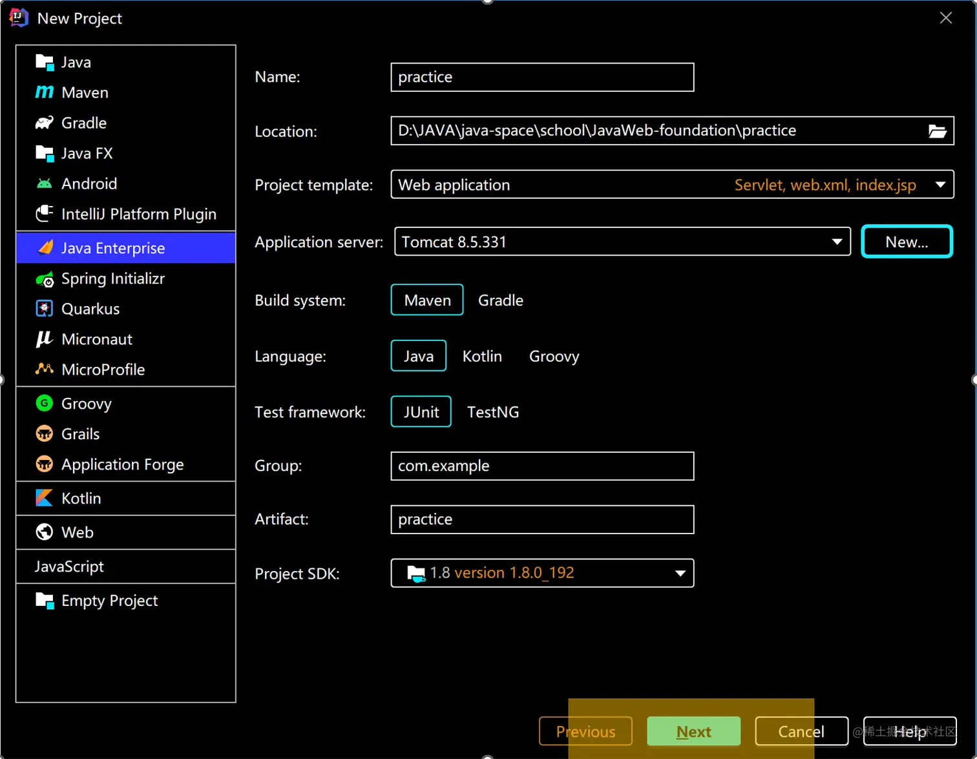Click the Gradle elephant icon

tap(44, 123)
